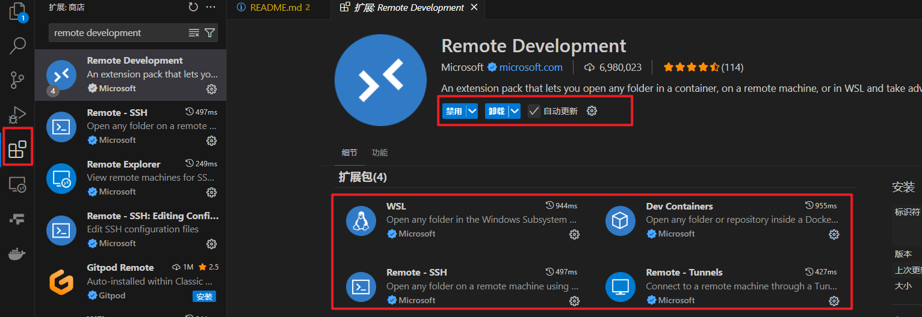Refresh the extensions marketplace list

(x=193, y=7)
